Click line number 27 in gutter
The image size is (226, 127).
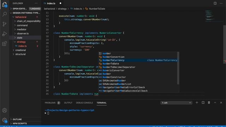(47, 67)
